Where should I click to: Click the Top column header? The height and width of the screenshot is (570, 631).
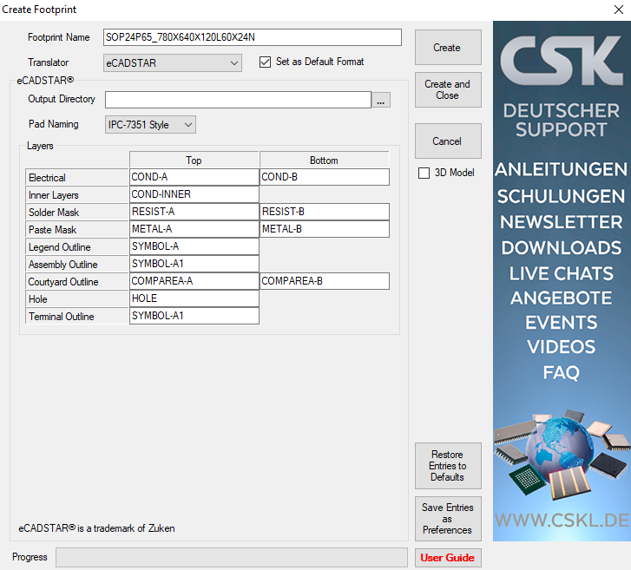tap(194, 161)
